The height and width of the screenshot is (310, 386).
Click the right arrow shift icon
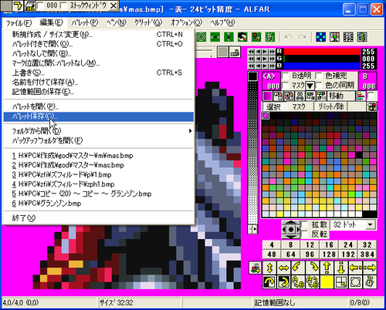(370, 268)
